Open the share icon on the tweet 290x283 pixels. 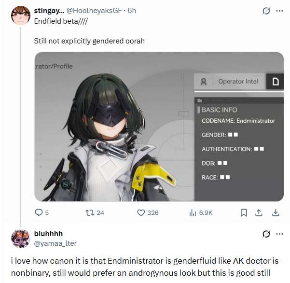259,212
